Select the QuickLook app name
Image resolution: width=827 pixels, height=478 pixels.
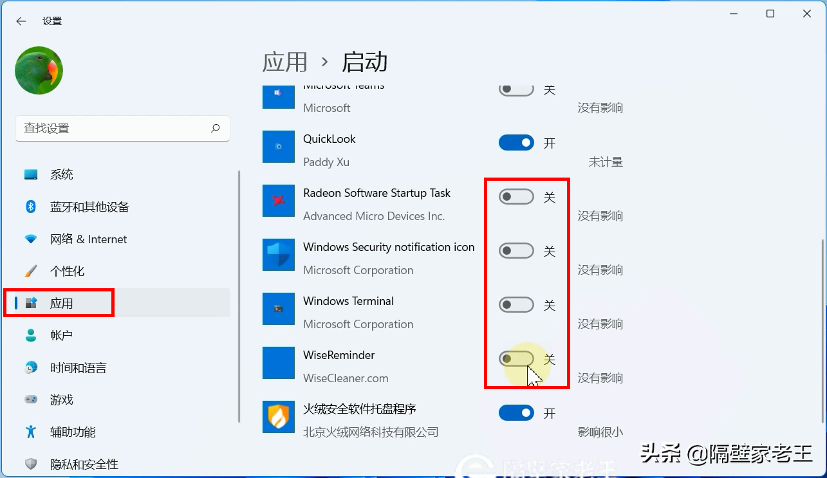(x=330, y=139)
